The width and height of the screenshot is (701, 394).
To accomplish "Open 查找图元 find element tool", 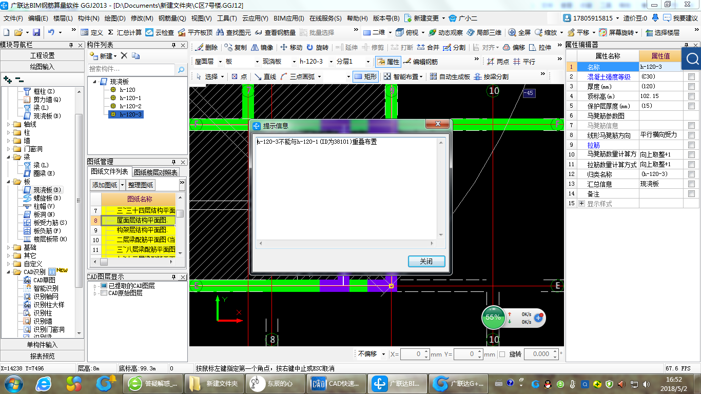I will pyautogui.click(x=234, y=32).
